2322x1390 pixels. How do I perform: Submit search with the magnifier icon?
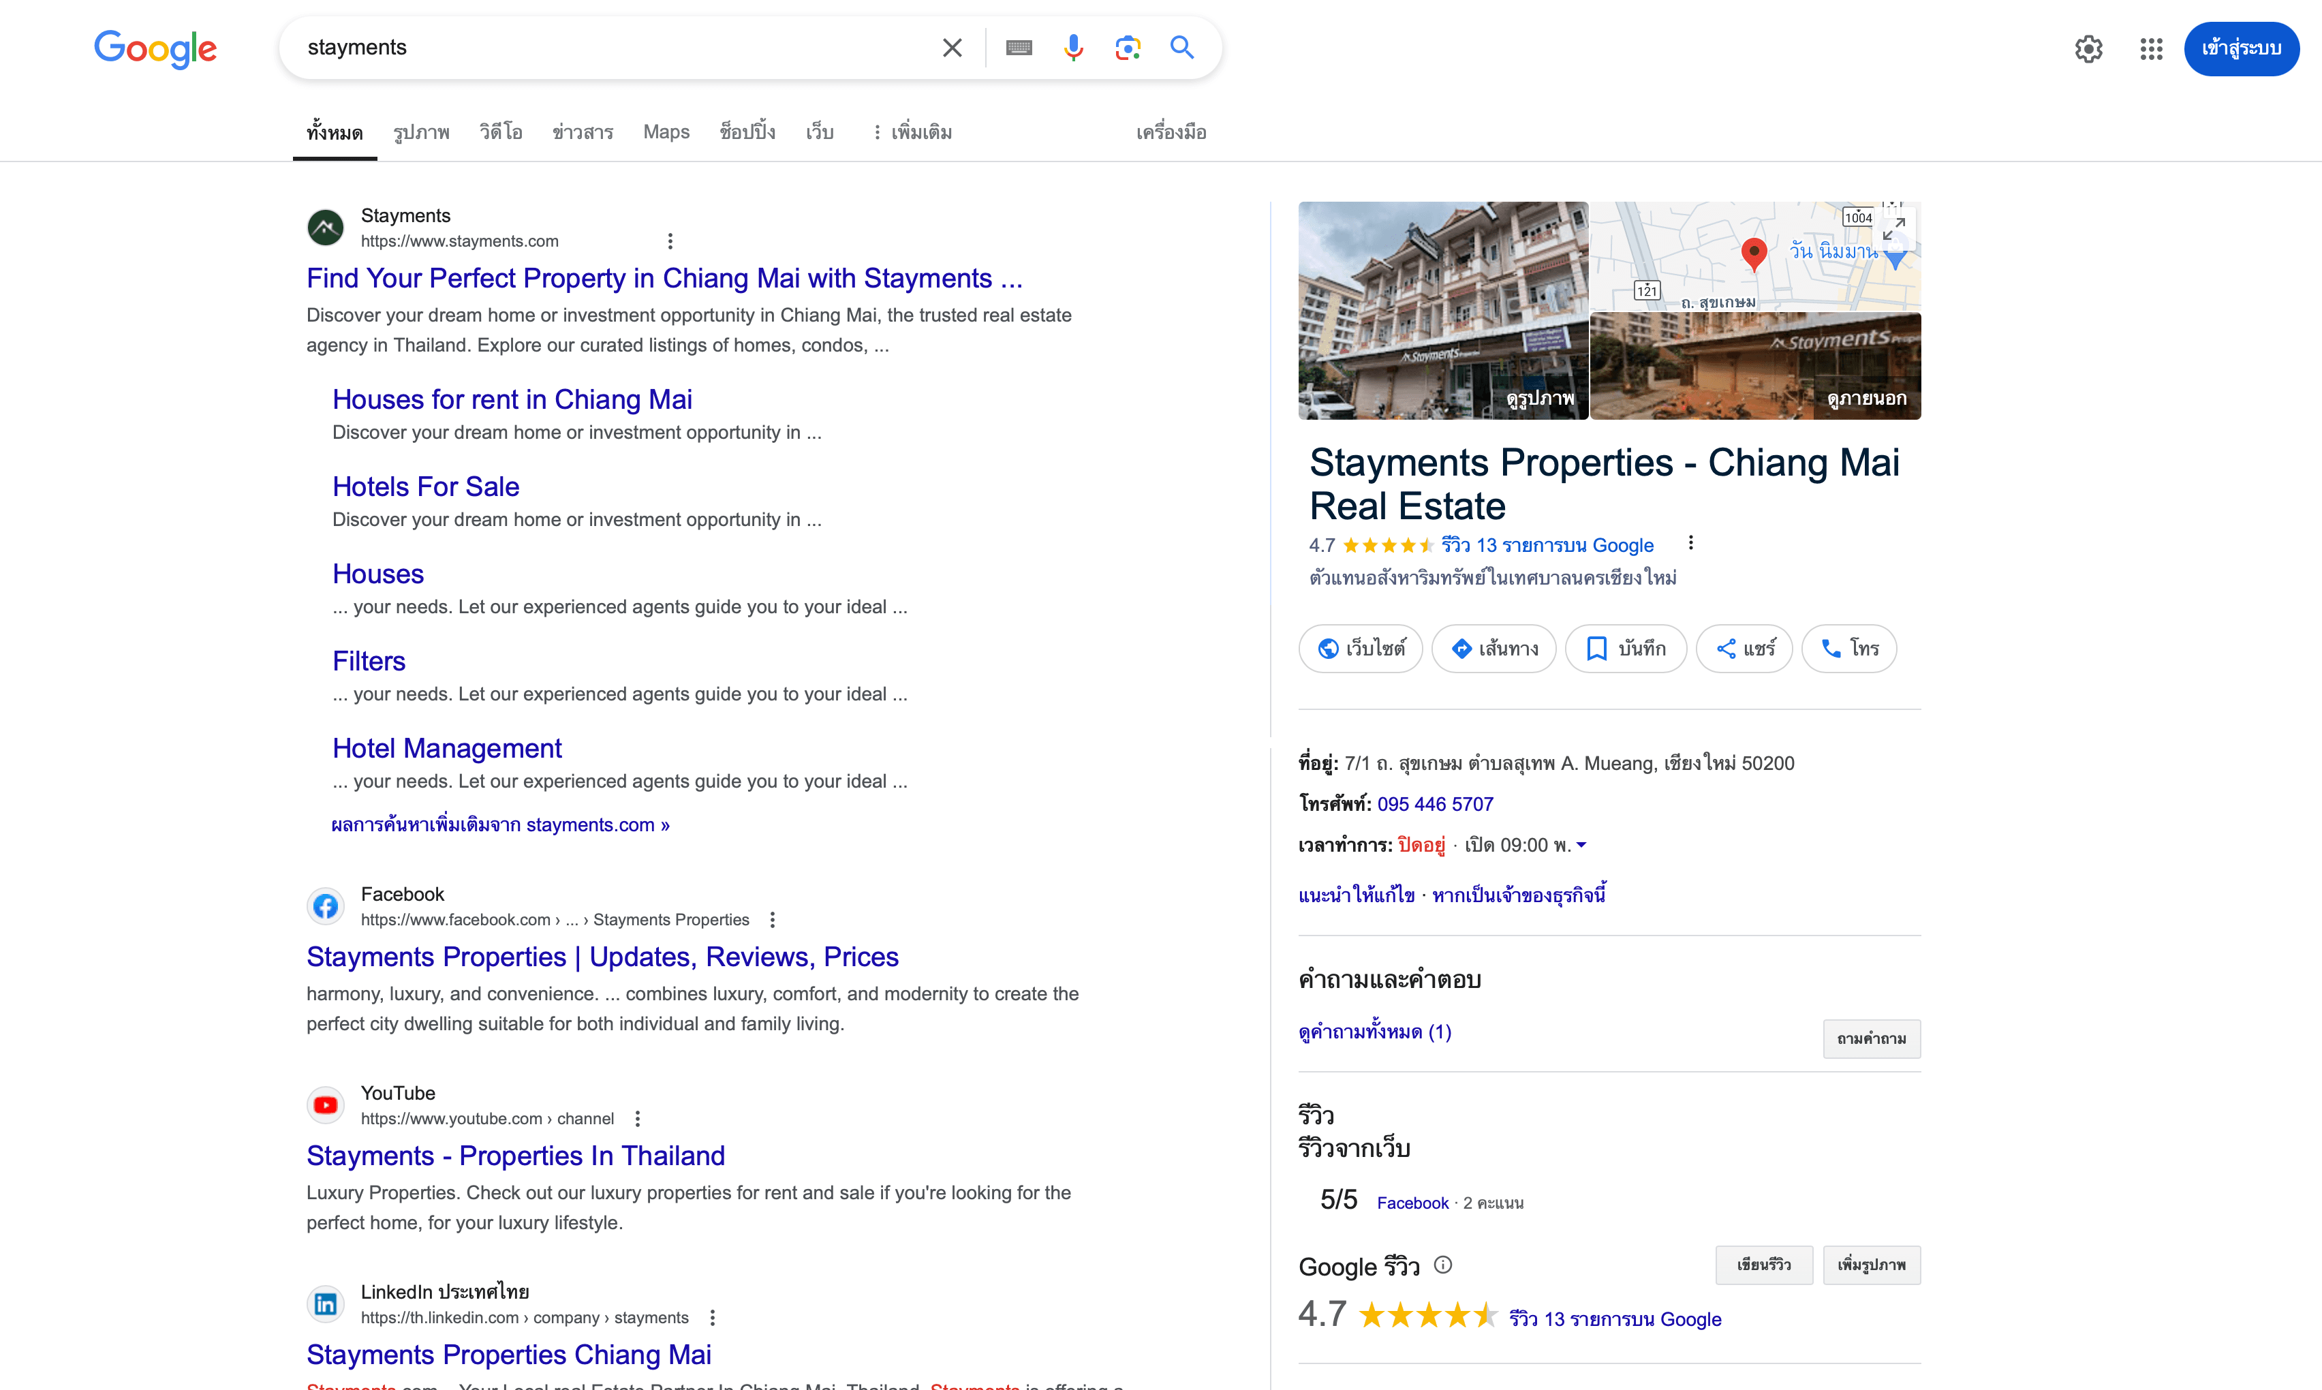tap(1182, 48)
